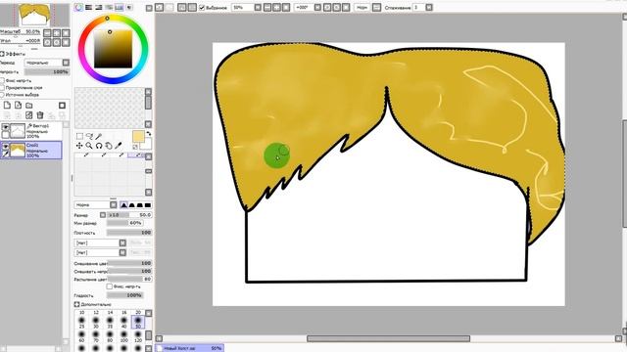Toggle the size multiplier box next to Размер
Viewport: 627px width, 352px height.
point(103,215)
